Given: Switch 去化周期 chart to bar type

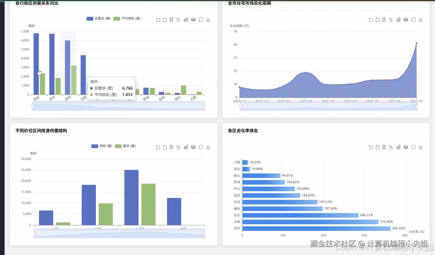Looking at the screenshot, I should [398, 20].
